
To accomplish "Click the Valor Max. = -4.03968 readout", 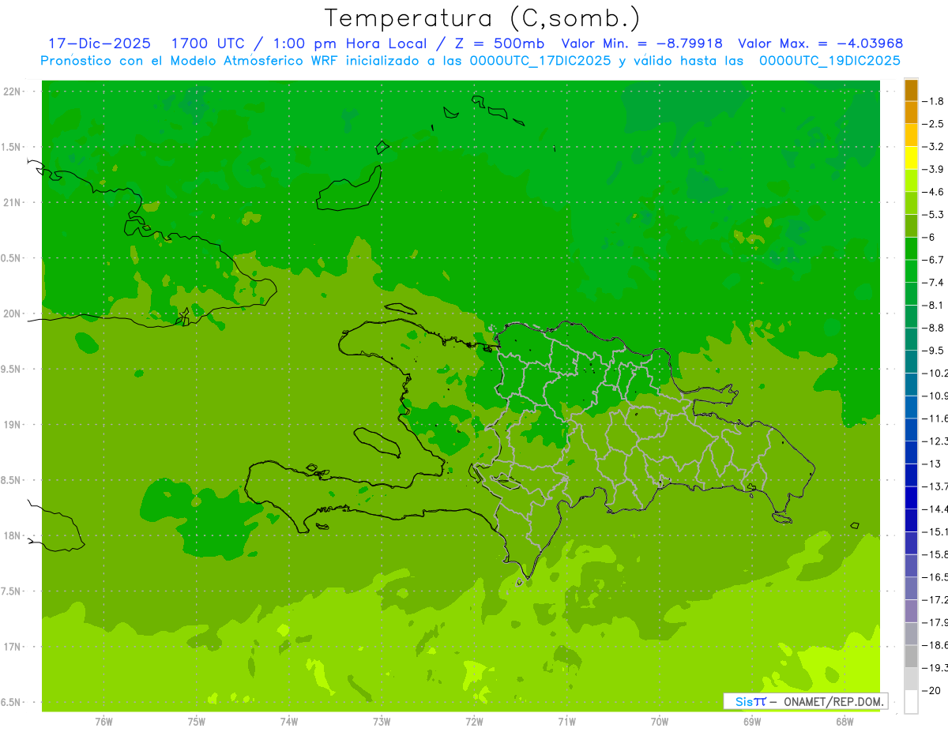I will (x=821, y=44).
